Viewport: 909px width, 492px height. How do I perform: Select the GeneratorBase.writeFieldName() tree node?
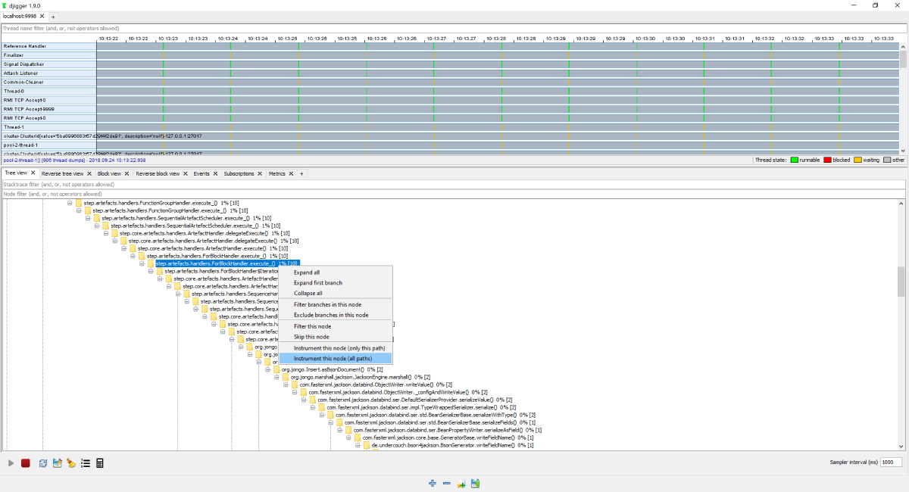[x=448, y=438]
